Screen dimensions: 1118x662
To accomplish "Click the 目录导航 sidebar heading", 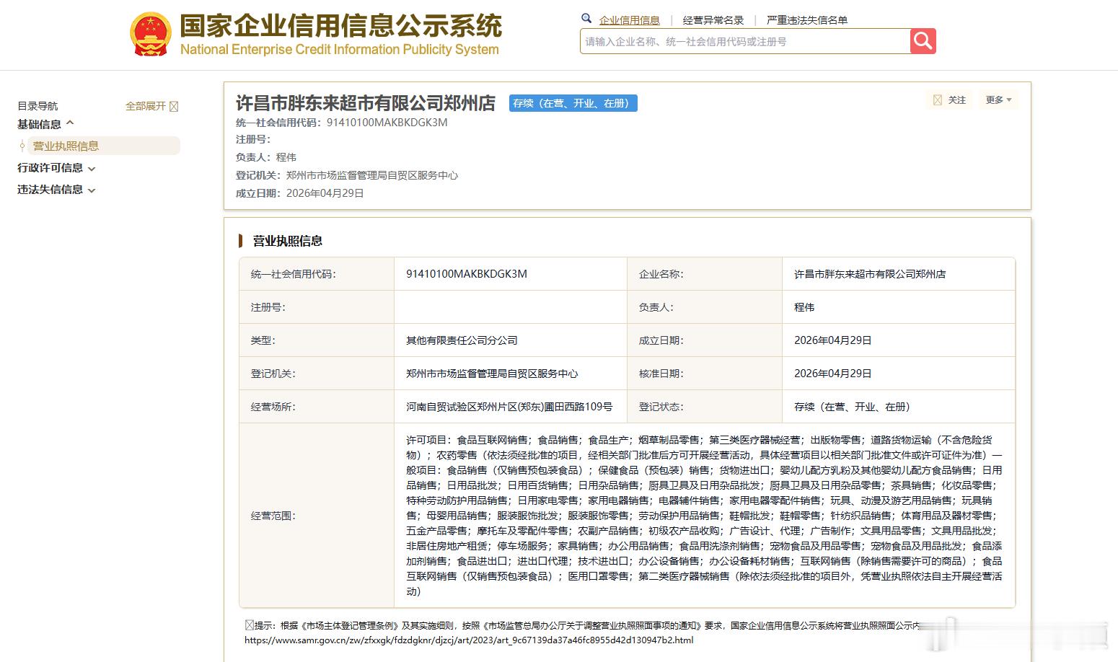I will [x=38, y=106].
